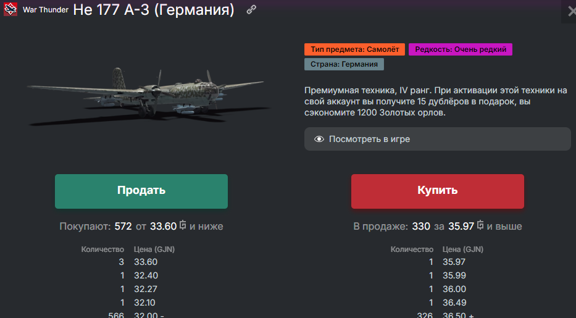Click GJN currency icon after 35.97

point(480,225)
